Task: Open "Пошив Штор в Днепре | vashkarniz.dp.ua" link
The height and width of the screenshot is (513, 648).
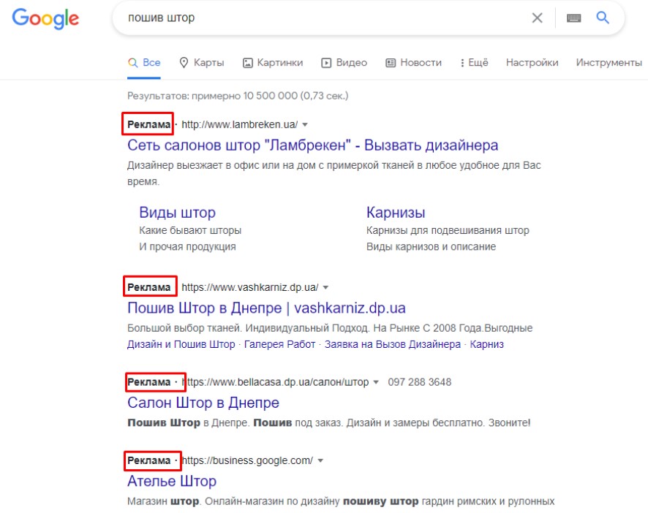Action: point(266,308)
